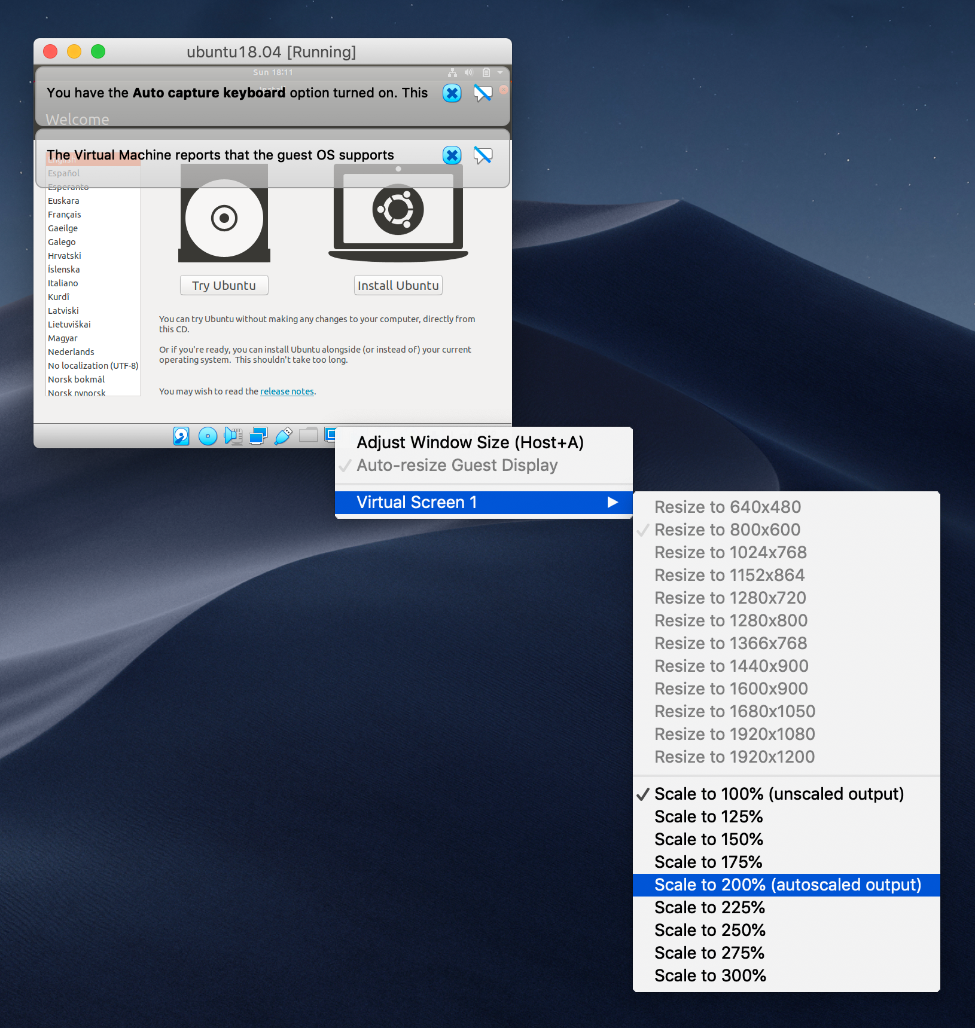The height and width of the screenshot is (1028, 975).
Task: Open the release notes link
Action: pos(287,391)
